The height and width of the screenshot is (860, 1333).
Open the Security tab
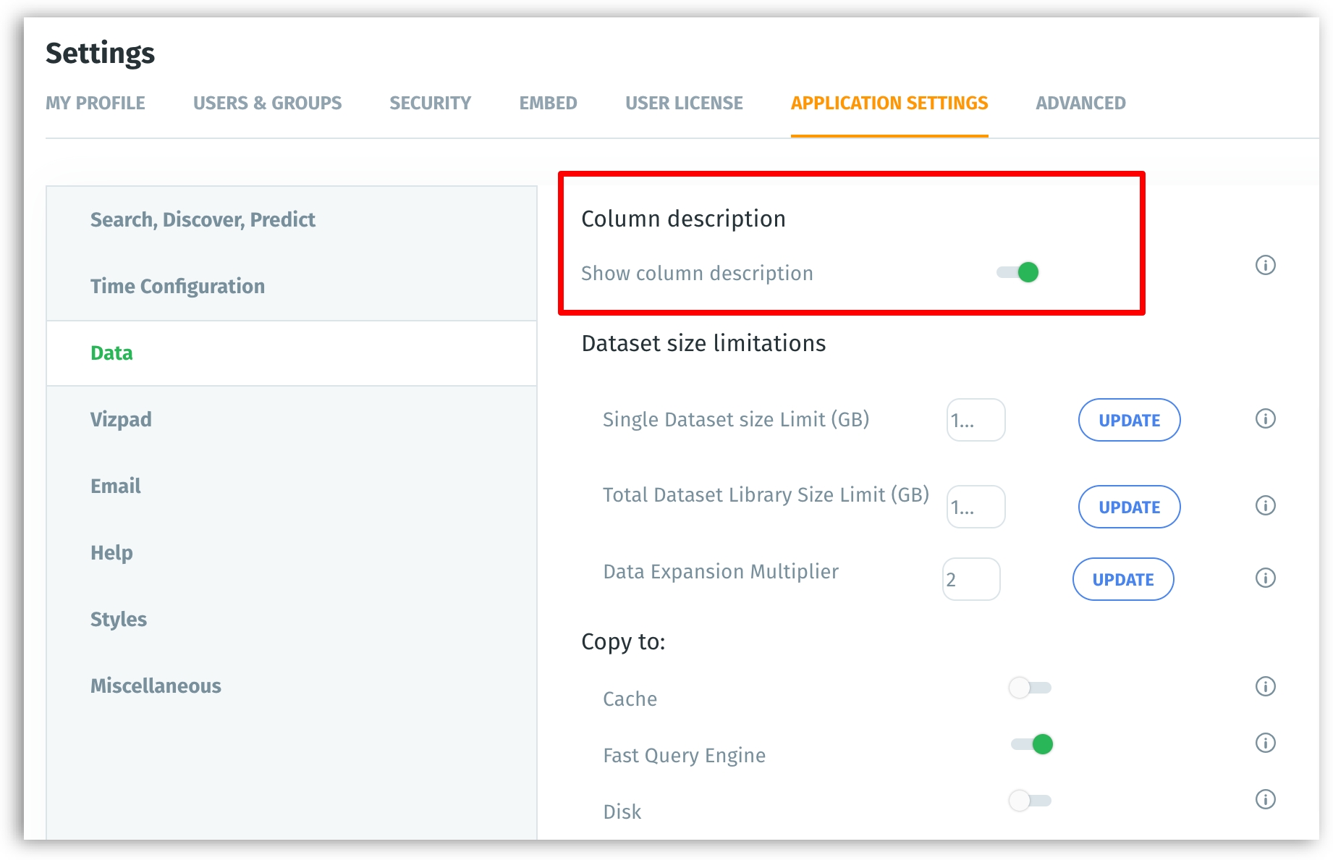(x=430, y=104)
